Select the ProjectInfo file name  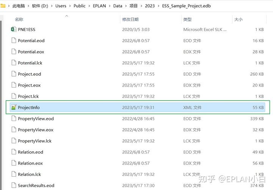[29, 107]
